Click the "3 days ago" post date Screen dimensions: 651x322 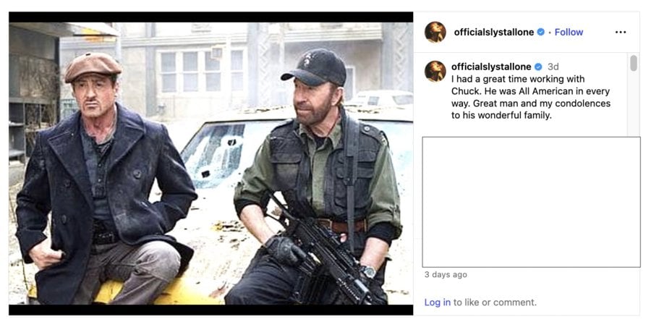click(x=446, y=275)
